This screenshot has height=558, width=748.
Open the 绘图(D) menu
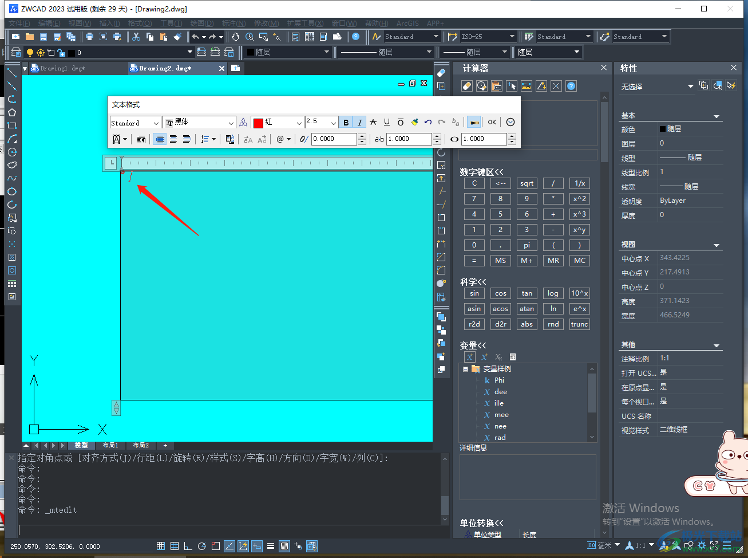201,23
